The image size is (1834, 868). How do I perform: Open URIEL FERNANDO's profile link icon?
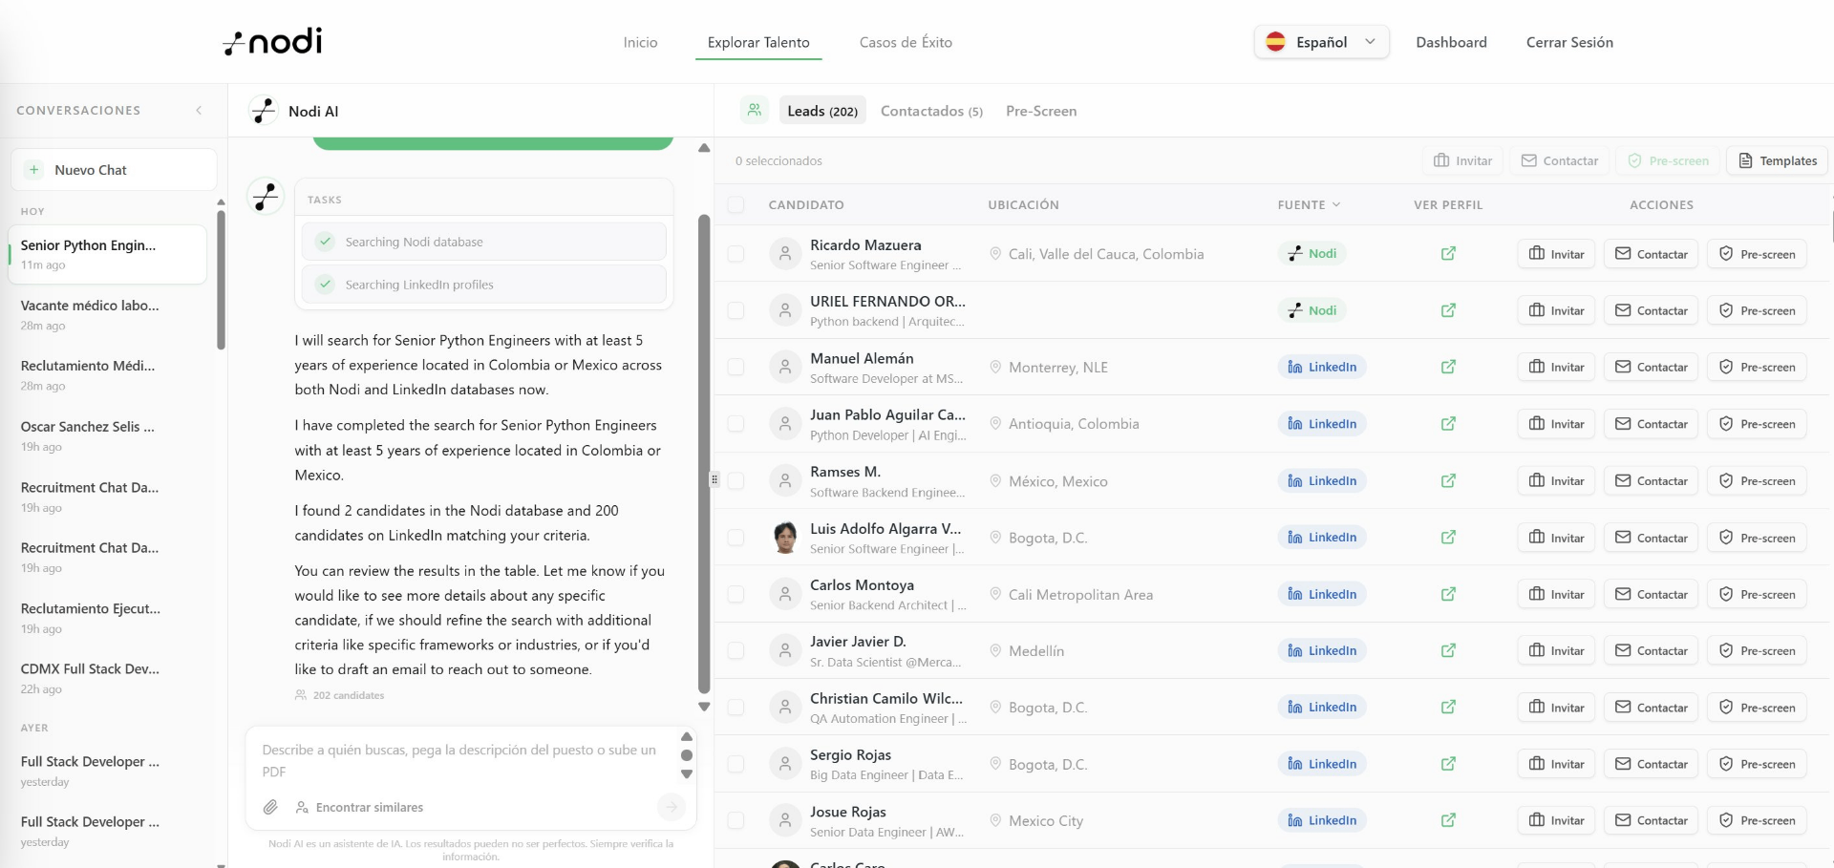click(x=1448, y=311)
